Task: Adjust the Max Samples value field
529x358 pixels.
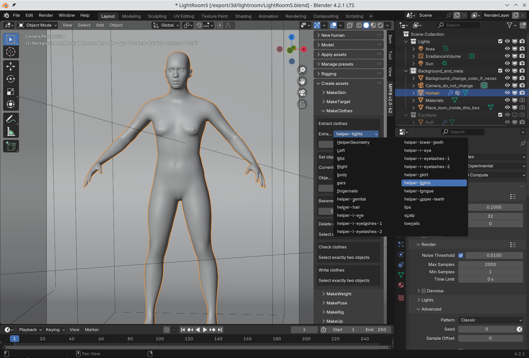Action: 490,264
